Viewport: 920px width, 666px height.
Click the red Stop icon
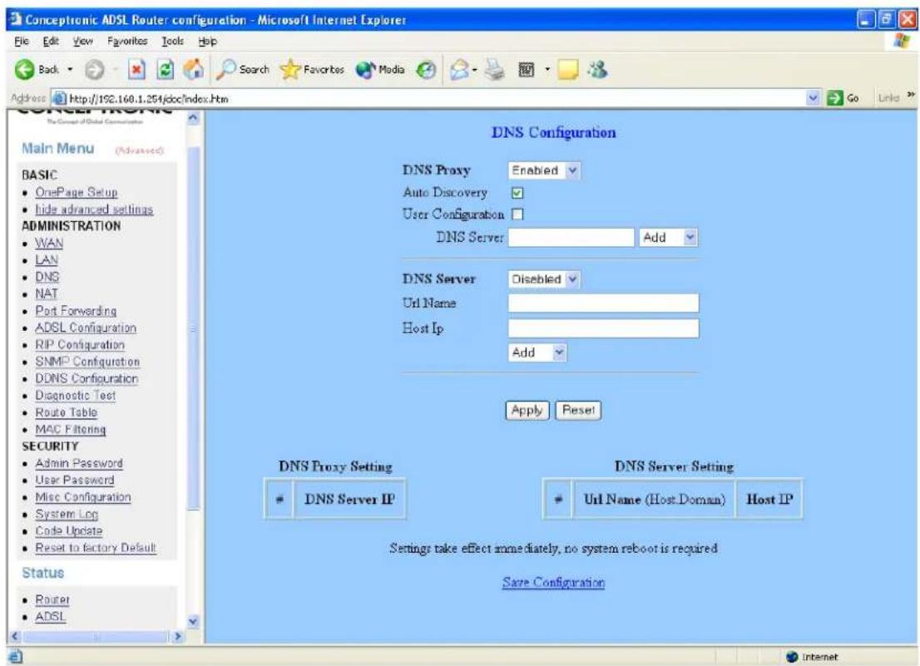[136, 71]
